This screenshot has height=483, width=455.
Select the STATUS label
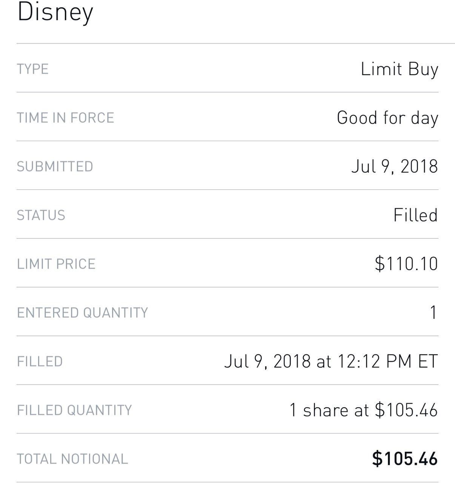point(41,215)
